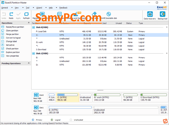Click Check partition operation text
The image size is (169, 125).
point(12,49)
